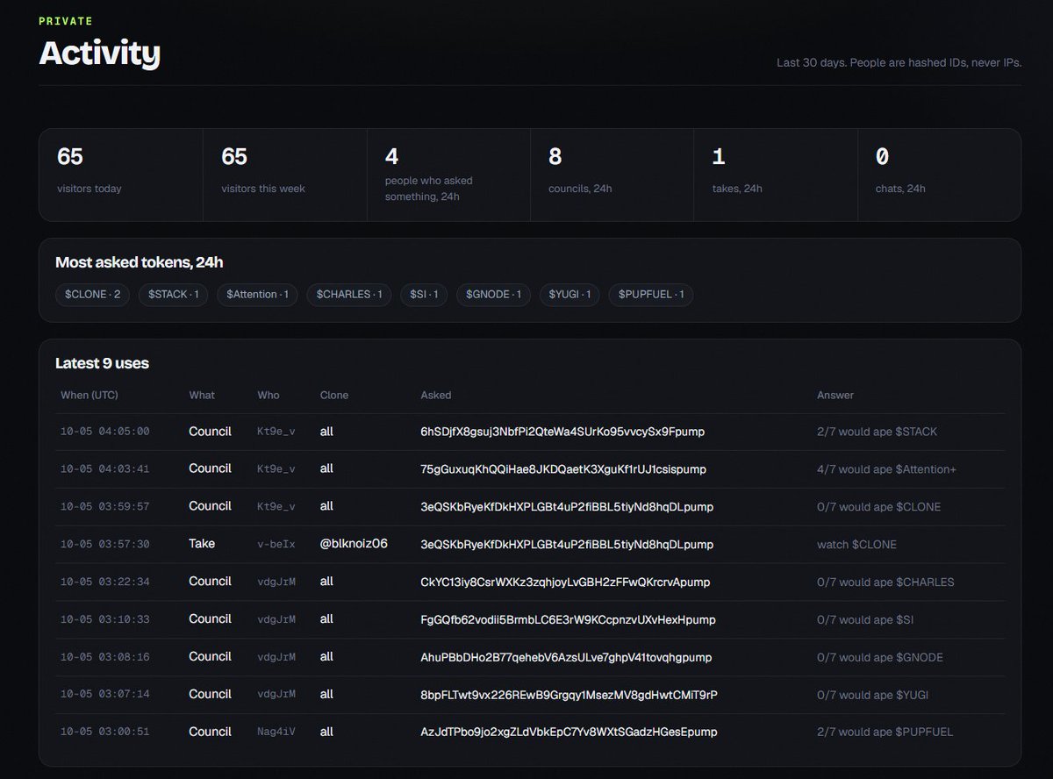Select the address starting with 75gGuxuqKhQQi
This screenshot has height=779, width=1053.
point(563,469)
